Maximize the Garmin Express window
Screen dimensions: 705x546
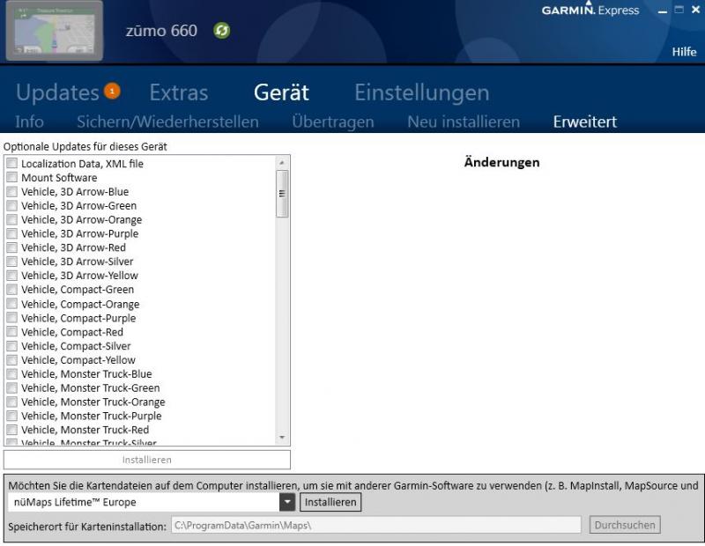coord(679,10)
